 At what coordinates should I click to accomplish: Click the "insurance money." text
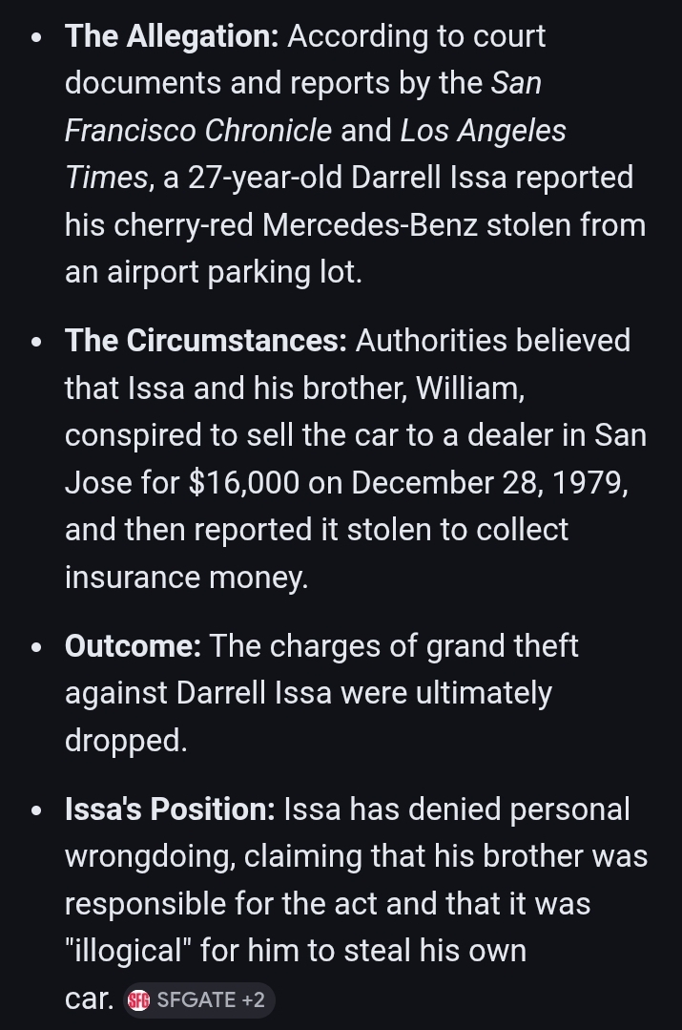coord(186,578)
